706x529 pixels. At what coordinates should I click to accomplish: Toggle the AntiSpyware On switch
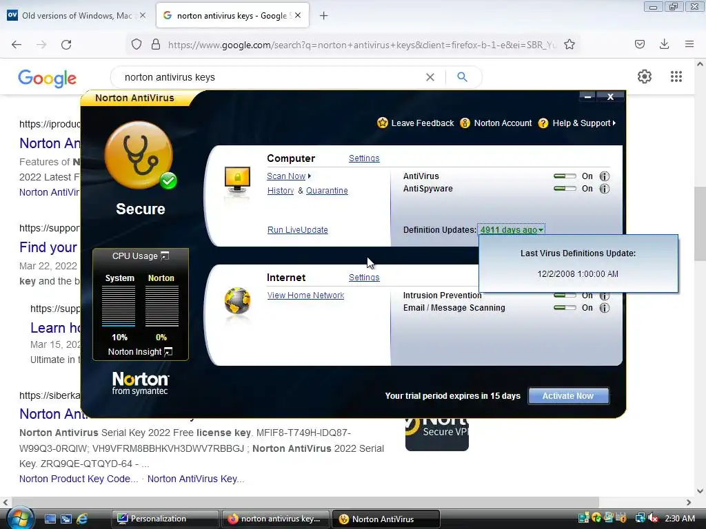[x=565, y=189]
